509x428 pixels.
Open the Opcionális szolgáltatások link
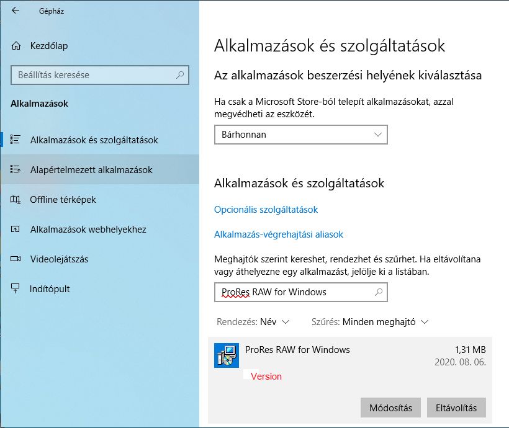(x=266, y=210)
